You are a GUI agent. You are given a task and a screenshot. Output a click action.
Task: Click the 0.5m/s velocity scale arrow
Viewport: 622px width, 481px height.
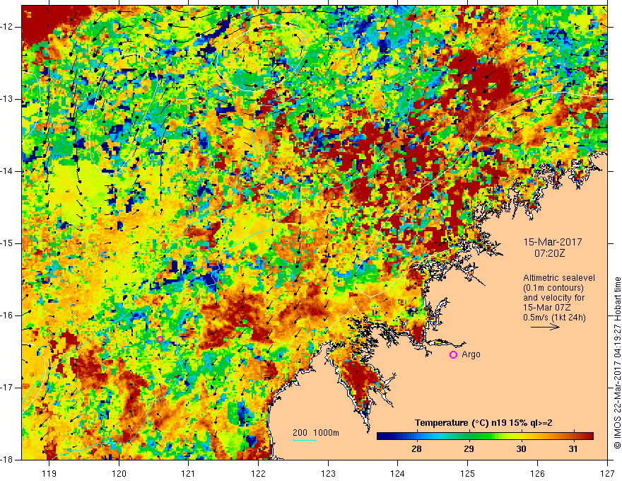545,327
